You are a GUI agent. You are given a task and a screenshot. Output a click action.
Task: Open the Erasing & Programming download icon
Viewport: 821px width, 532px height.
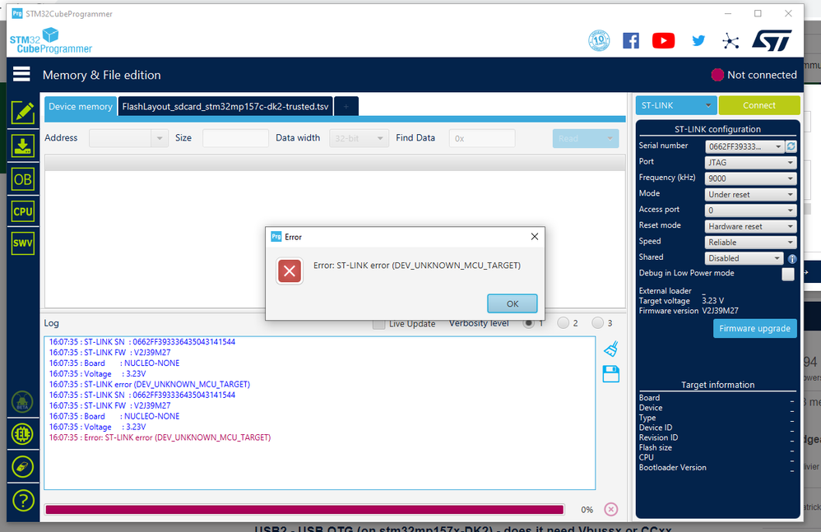tap(22, 146)
